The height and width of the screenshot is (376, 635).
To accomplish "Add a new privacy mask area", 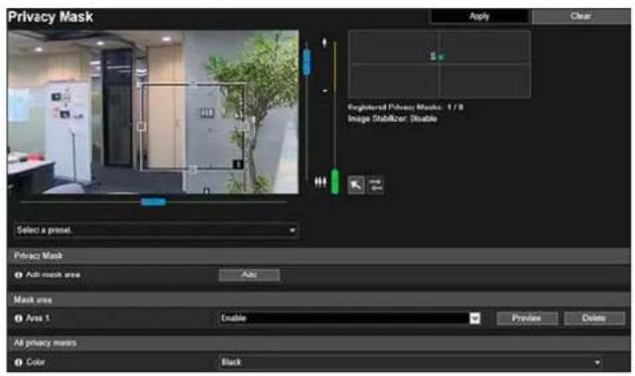I will [x=249, y=275].
